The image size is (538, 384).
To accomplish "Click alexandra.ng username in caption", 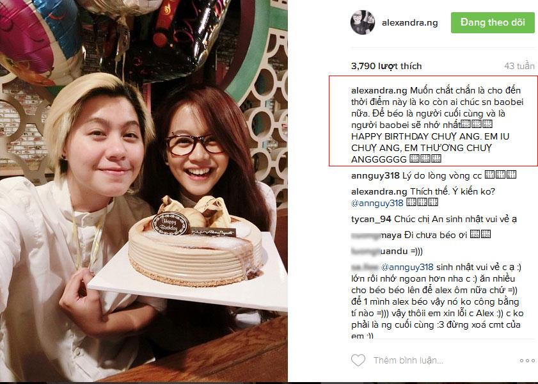I will click(379, 90).
